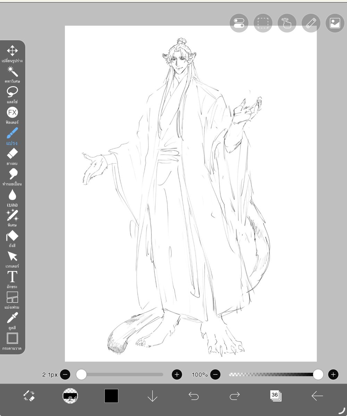Select the Text tool (อักขระ)
Image resolution: width=347 pixels, height=416 pixels.
[12, 280]
